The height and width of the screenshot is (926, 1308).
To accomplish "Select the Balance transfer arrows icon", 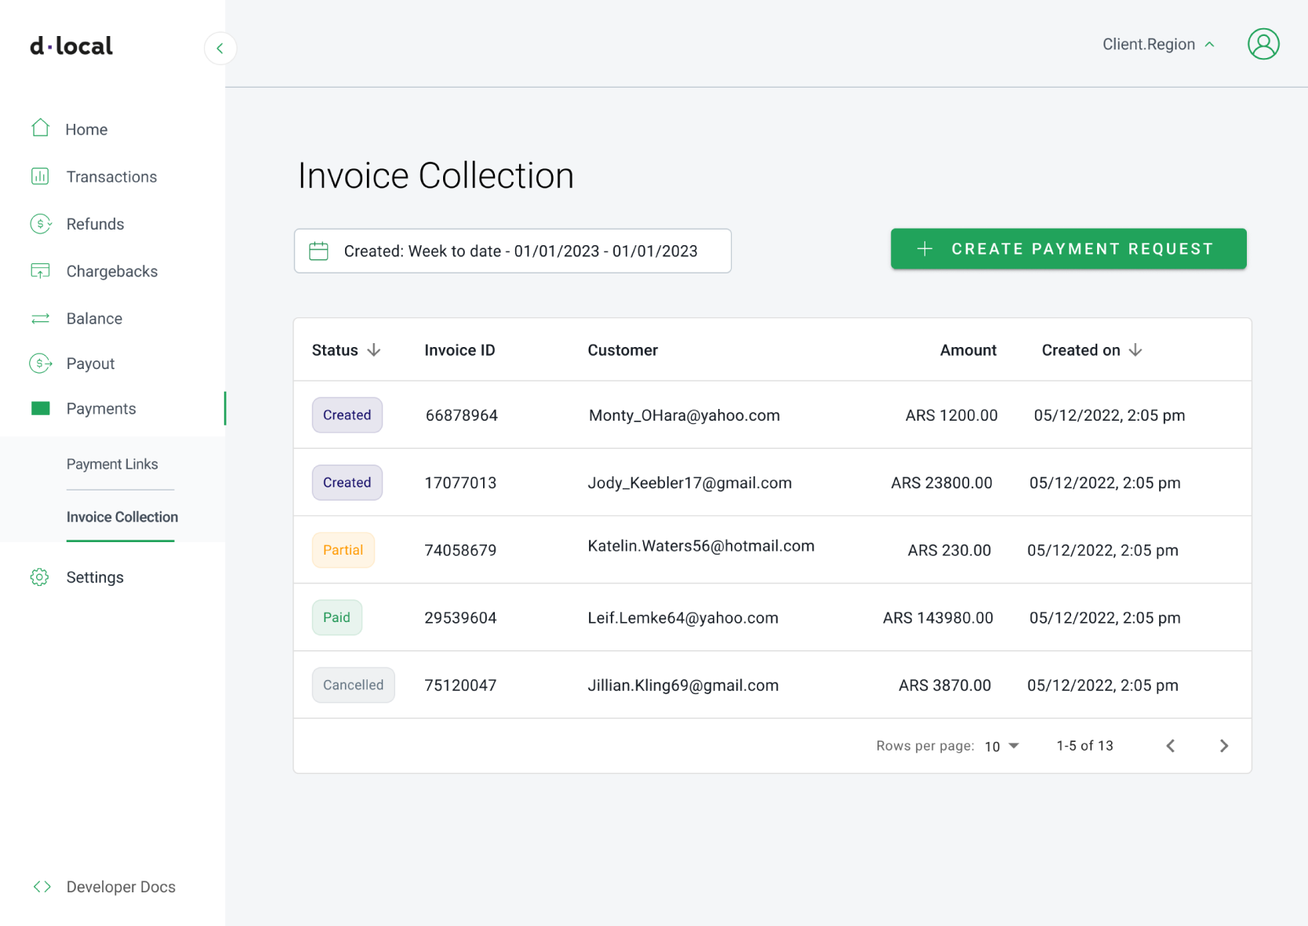I will (40, 318).
